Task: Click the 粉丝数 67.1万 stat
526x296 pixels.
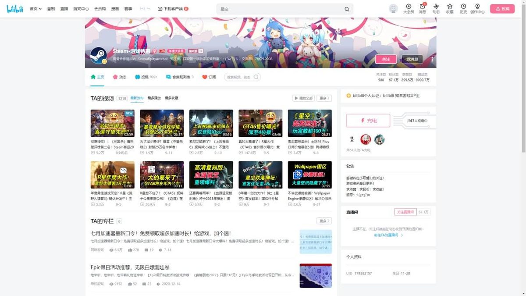Action: (393, 78)
